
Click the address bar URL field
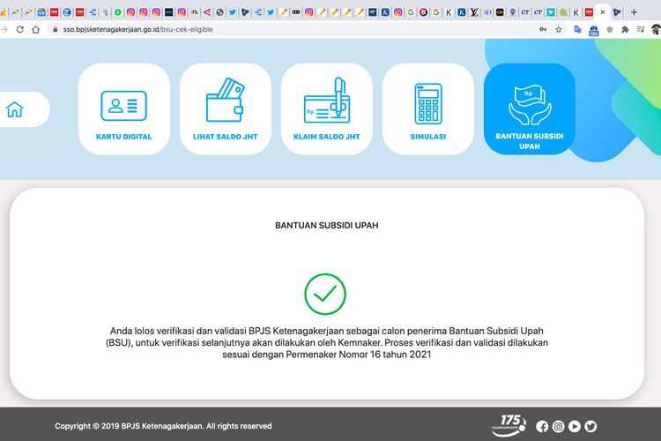pyautogui.click(x=264, y=29)
